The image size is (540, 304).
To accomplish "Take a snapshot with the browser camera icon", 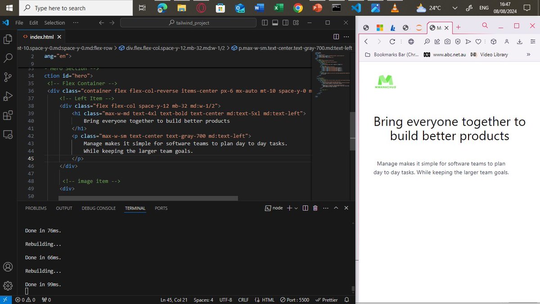I will tap(447, 41).
